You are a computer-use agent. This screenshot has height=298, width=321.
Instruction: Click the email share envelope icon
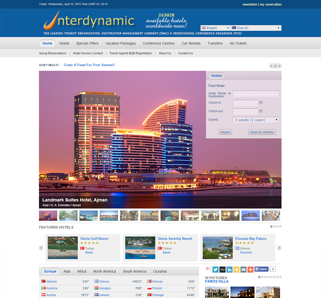coord(243,269)
